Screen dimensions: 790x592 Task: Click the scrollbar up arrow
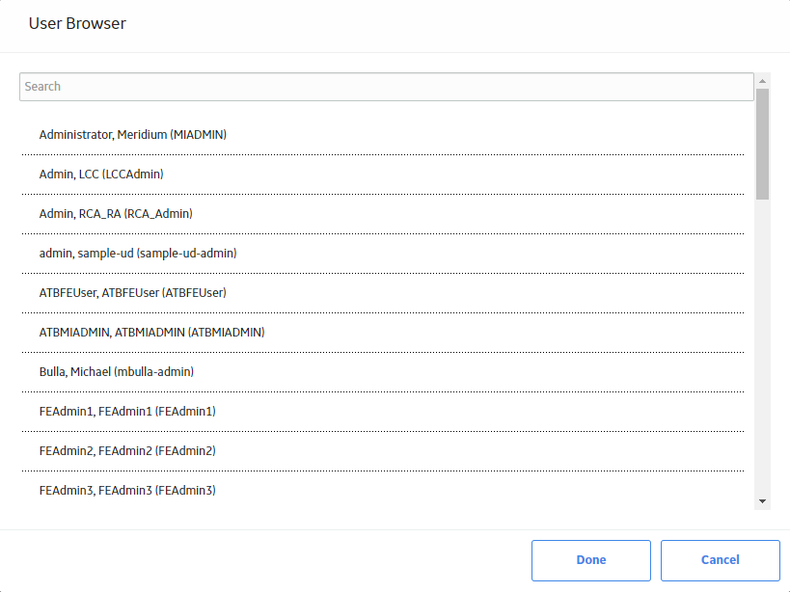pyautogui.click(x=762, y=81)
